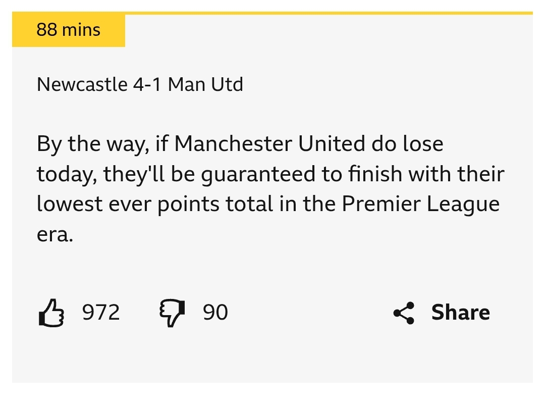Like the post with thumbs up icon
The height and width of the screenshot is (405, 545).
[x=51, y=313]
